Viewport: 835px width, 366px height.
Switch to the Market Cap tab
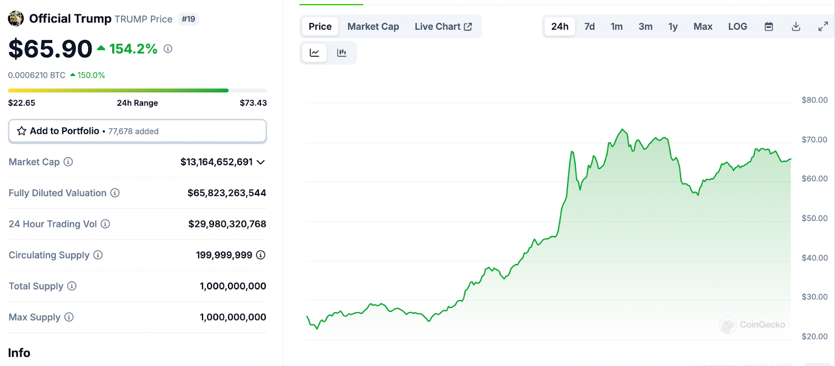pos(373,27)
